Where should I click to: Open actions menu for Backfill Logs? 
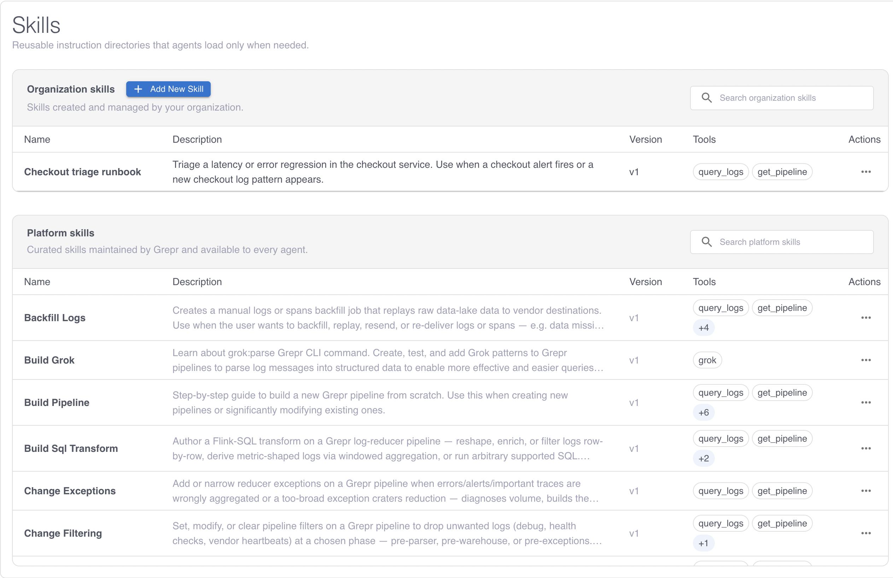[866, 318]
